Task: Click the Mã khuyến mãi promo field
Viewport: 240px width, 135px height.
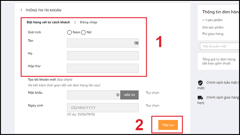Action: point(220,46)
